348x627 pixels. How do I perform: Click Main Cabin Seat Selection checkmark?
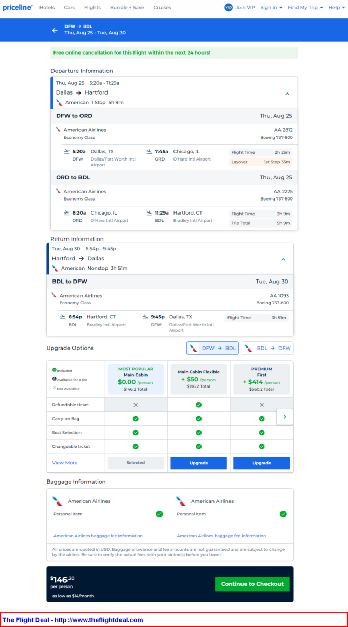136,432
